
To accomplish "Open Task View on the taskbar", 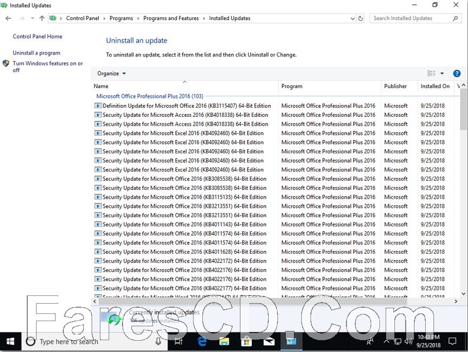I will click(179, 342).
